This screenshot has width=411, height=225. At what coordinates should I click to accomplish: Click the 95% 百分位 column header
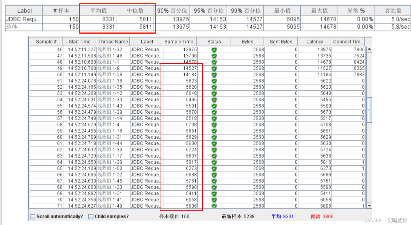(209, 11)
